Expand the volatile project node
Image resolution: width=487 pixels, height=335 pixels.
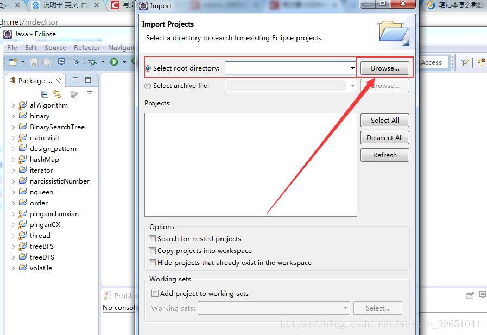click(x=13, y=269)
